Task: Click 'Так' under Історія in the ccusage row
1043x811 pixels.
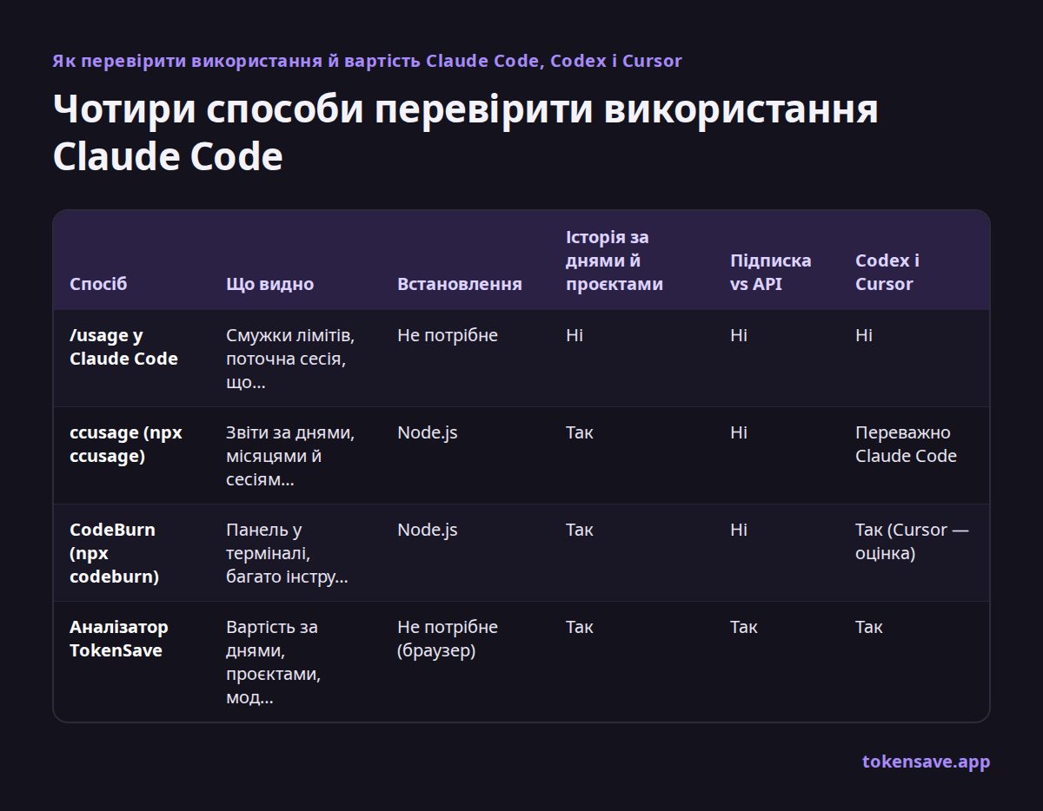Action: 580,432
